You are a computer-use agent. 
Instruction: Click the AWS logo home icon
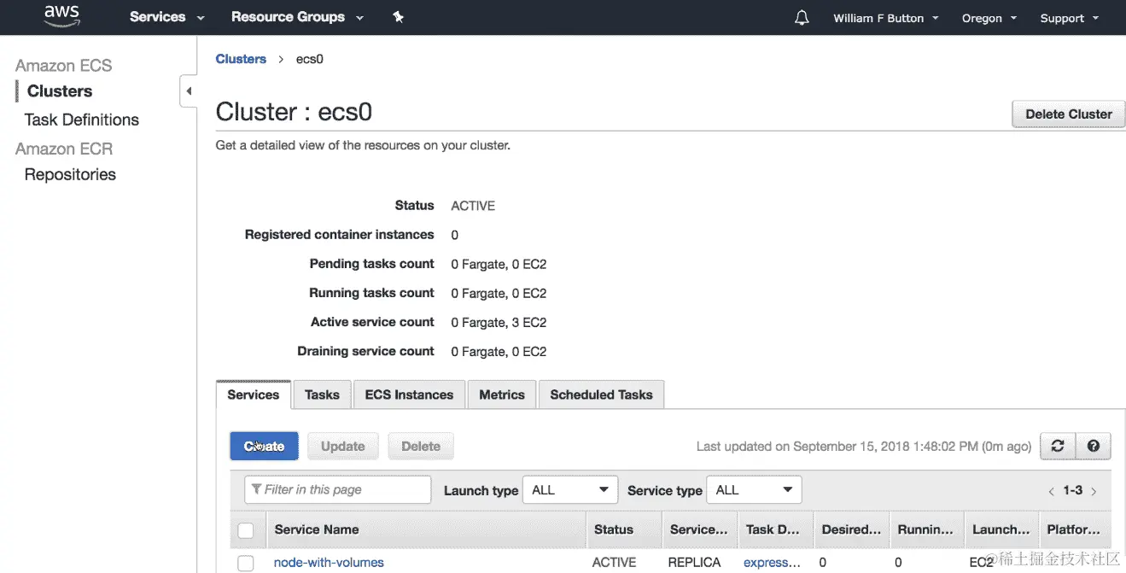tap(61, 16)
